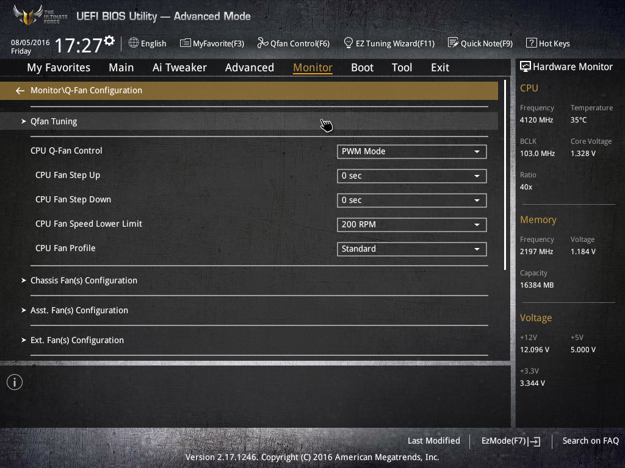This screenshot has height=468, width=625.
Task: Click the 5.000 V reading
Action: pos(583,350)
